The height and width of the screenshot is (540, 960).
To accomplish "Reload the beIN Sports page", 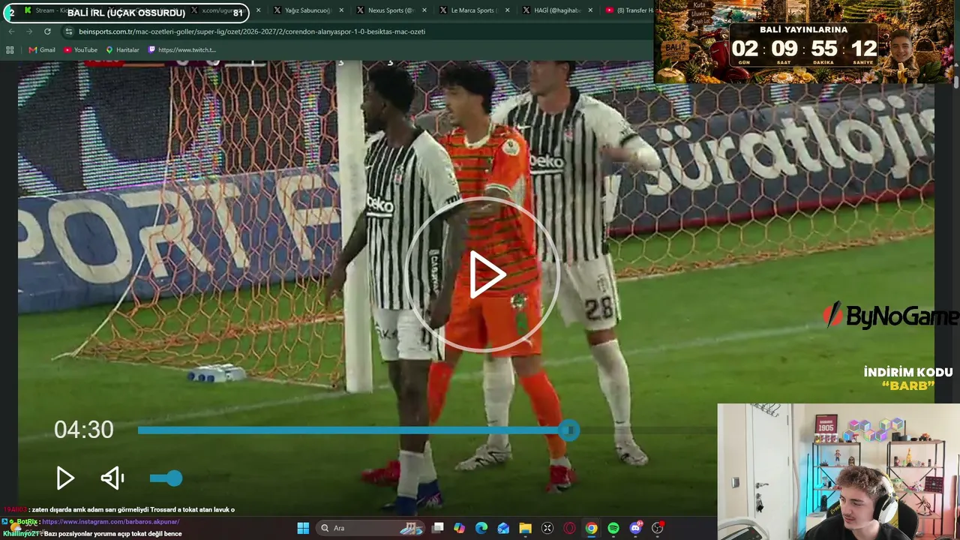I will pos(47,31).
